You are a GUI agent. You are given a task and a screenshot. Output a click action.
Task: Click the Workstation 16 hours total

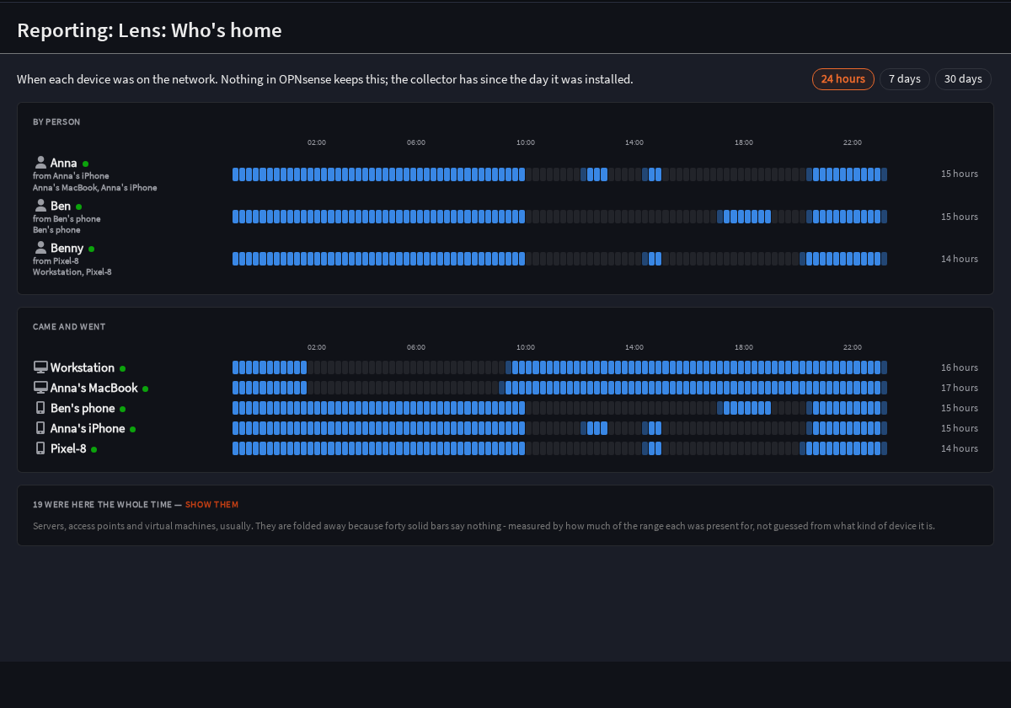[960, 367]
